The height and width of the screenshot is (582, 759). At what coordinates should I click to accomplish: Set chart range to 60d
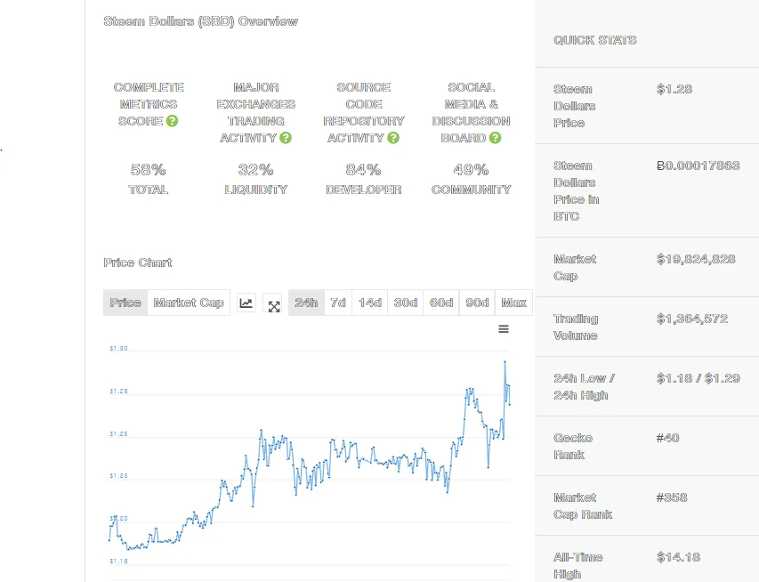coord(441,303)
